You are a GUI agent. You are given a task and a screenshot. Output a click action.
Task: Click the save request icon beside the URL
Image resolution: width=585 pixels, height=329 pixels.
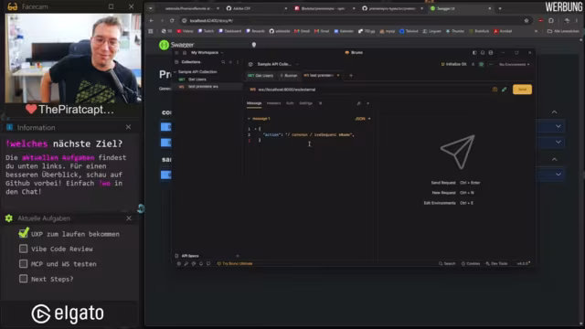coord(495,90)
